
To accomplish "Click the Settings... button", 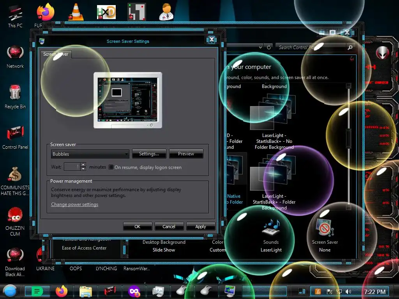I will coord(149,153).
